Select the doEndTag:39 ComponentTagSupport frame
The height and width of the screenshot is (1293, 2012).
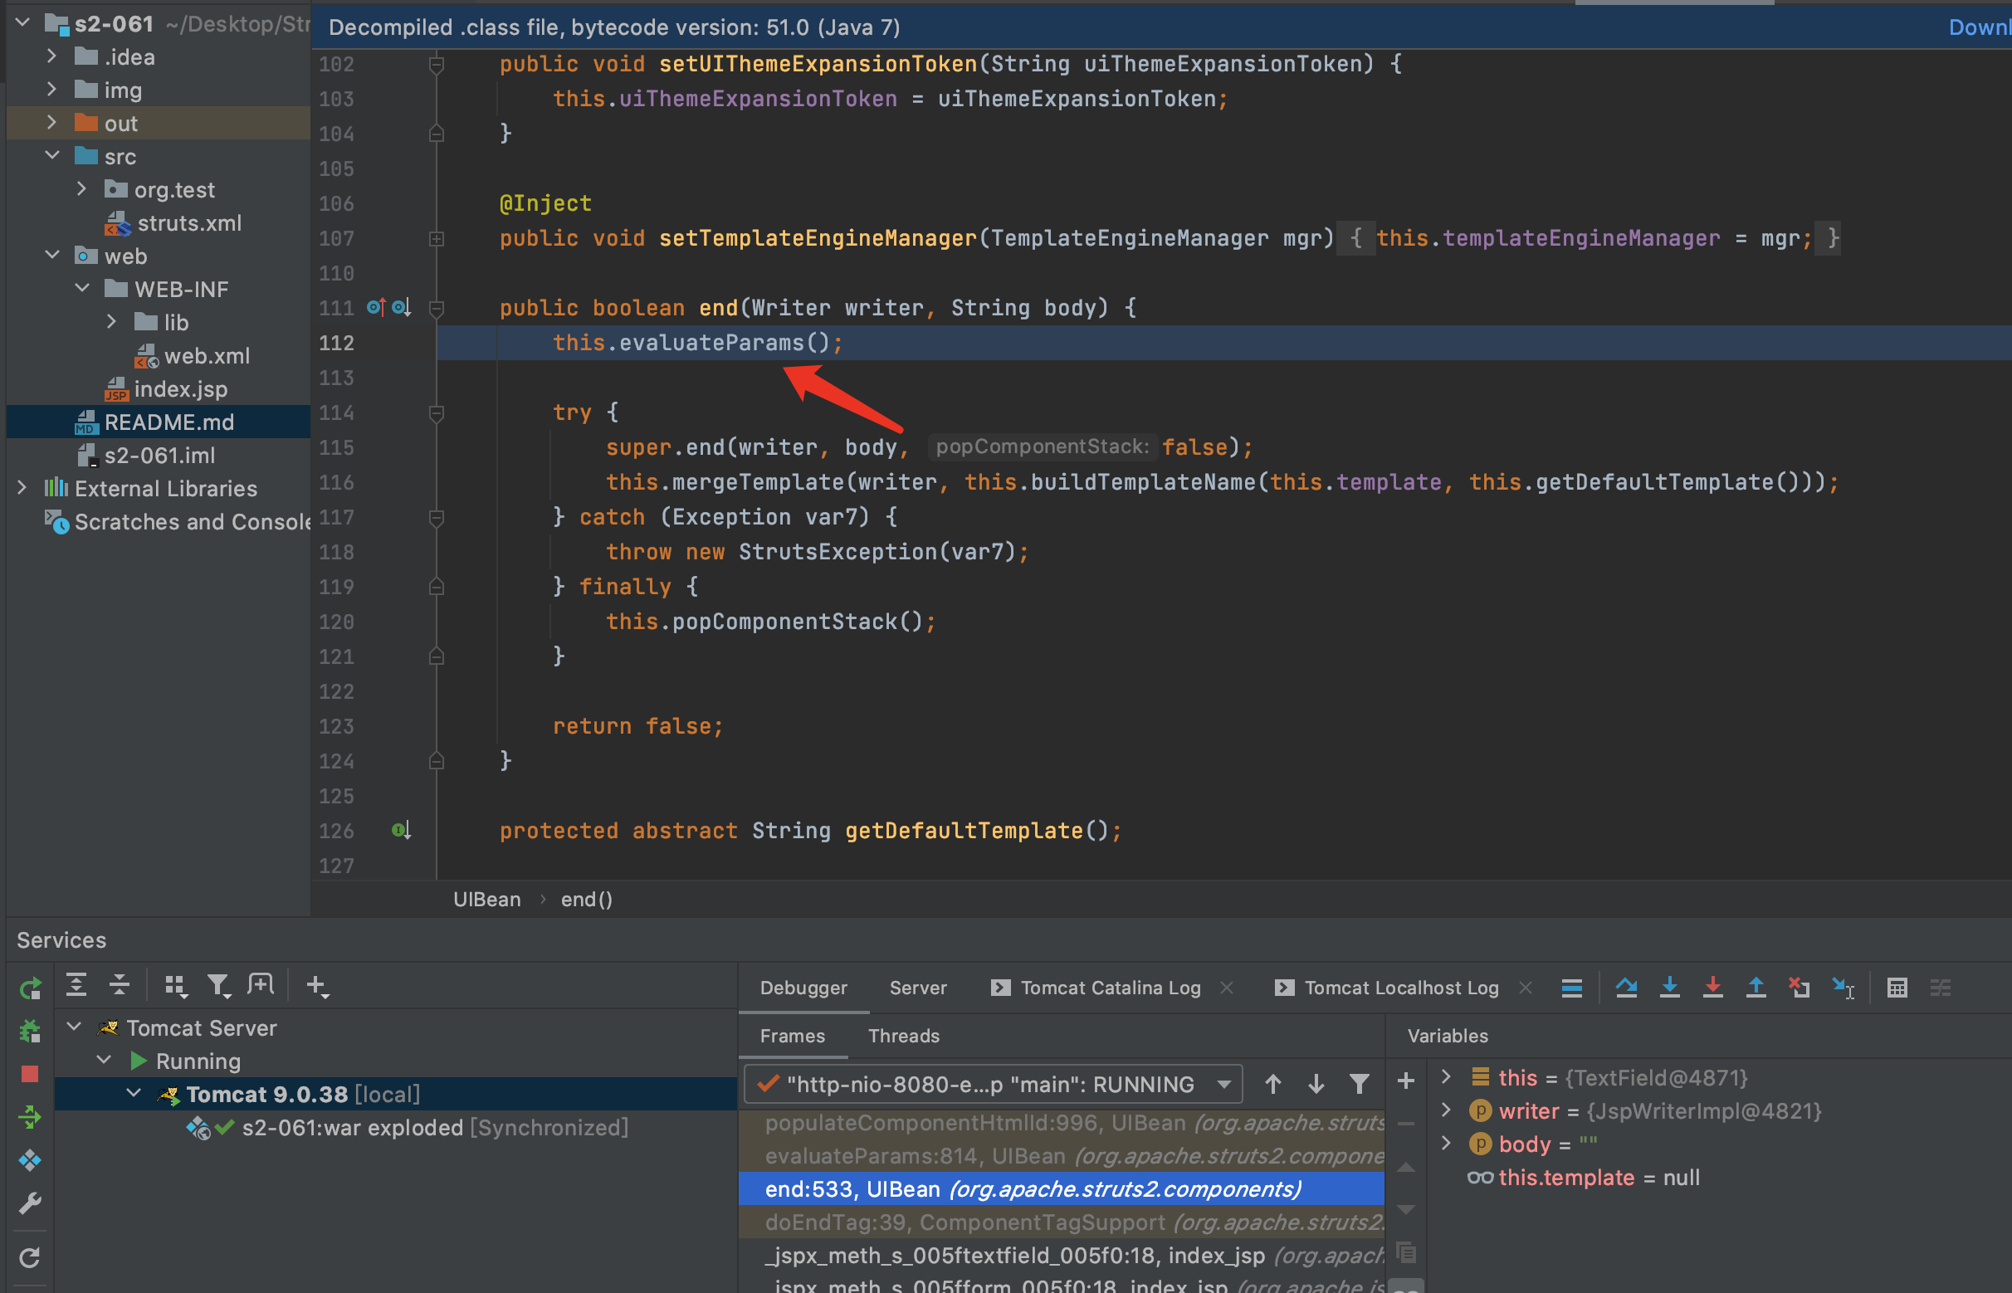tap(1062, 1222)
